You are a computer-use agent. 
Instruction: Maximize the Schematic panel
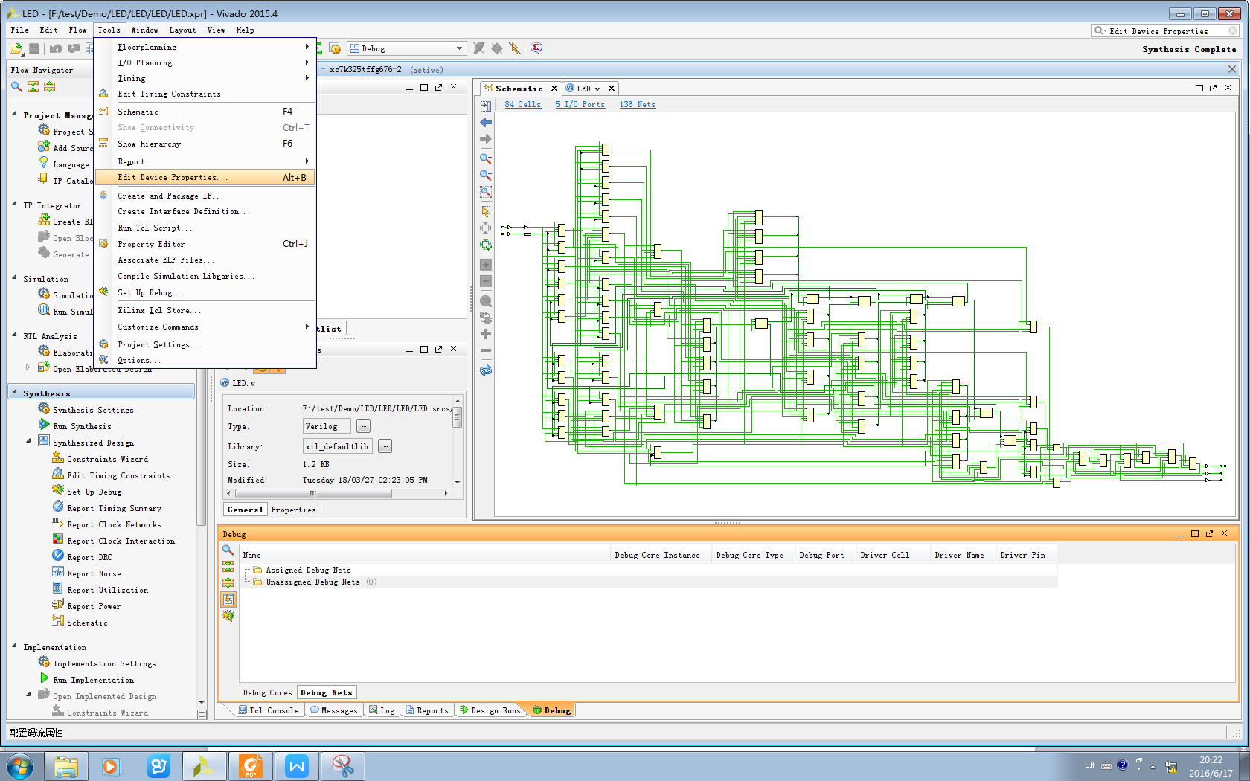(x=1199, y=88)
